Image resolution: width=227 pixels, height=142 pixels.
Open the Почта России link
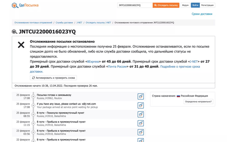pyautogui.click(x=117, y=66)
